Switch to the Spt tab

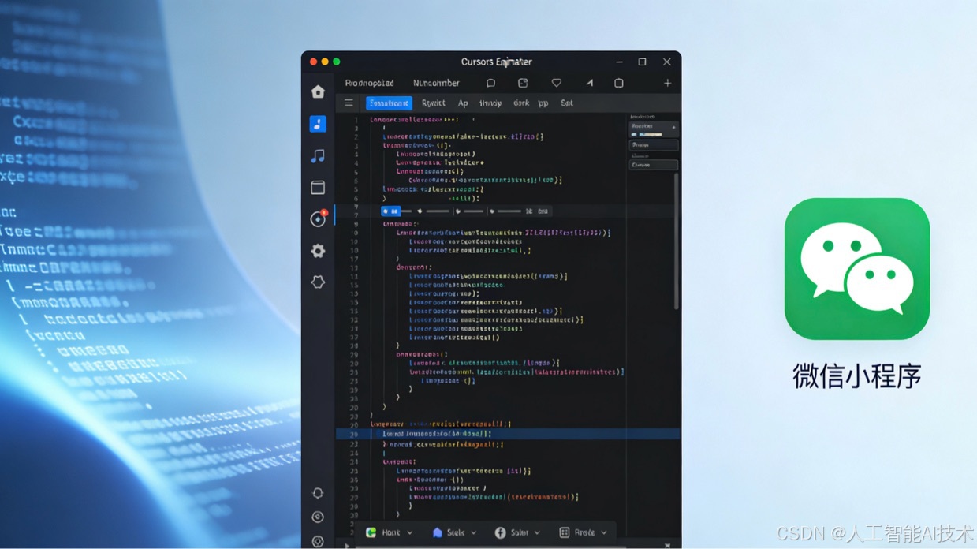coord(567,103)
